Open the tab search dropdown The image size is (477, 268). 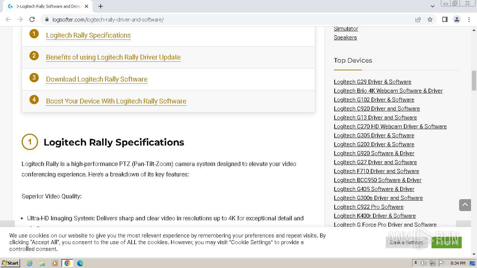pyautogui.click(x=432, y=6)
